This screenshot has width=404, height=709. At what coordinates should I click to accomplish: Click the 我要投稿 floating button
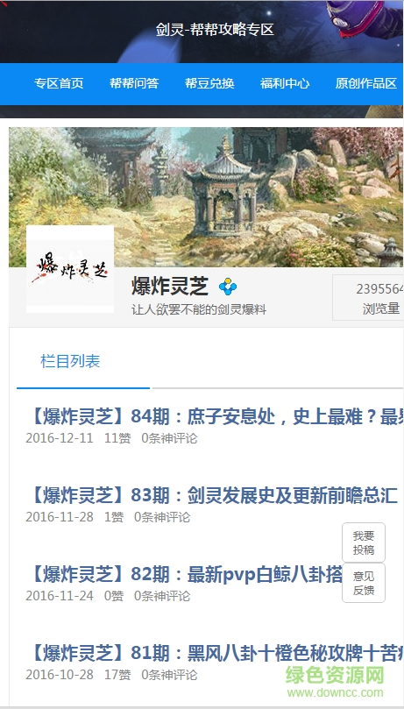(364, 542)
